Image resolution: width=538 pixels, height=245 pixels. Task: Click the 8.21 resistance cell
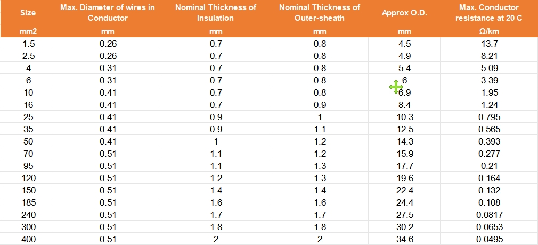489,56
